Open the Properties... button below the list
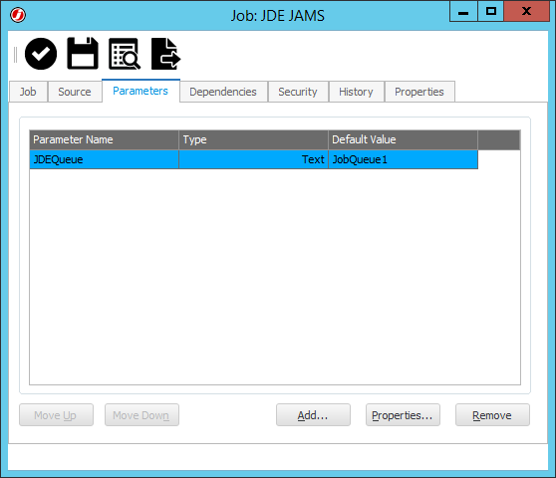This screenshot has width=556, height=478. pyautogui.click(x=403, y=415)
